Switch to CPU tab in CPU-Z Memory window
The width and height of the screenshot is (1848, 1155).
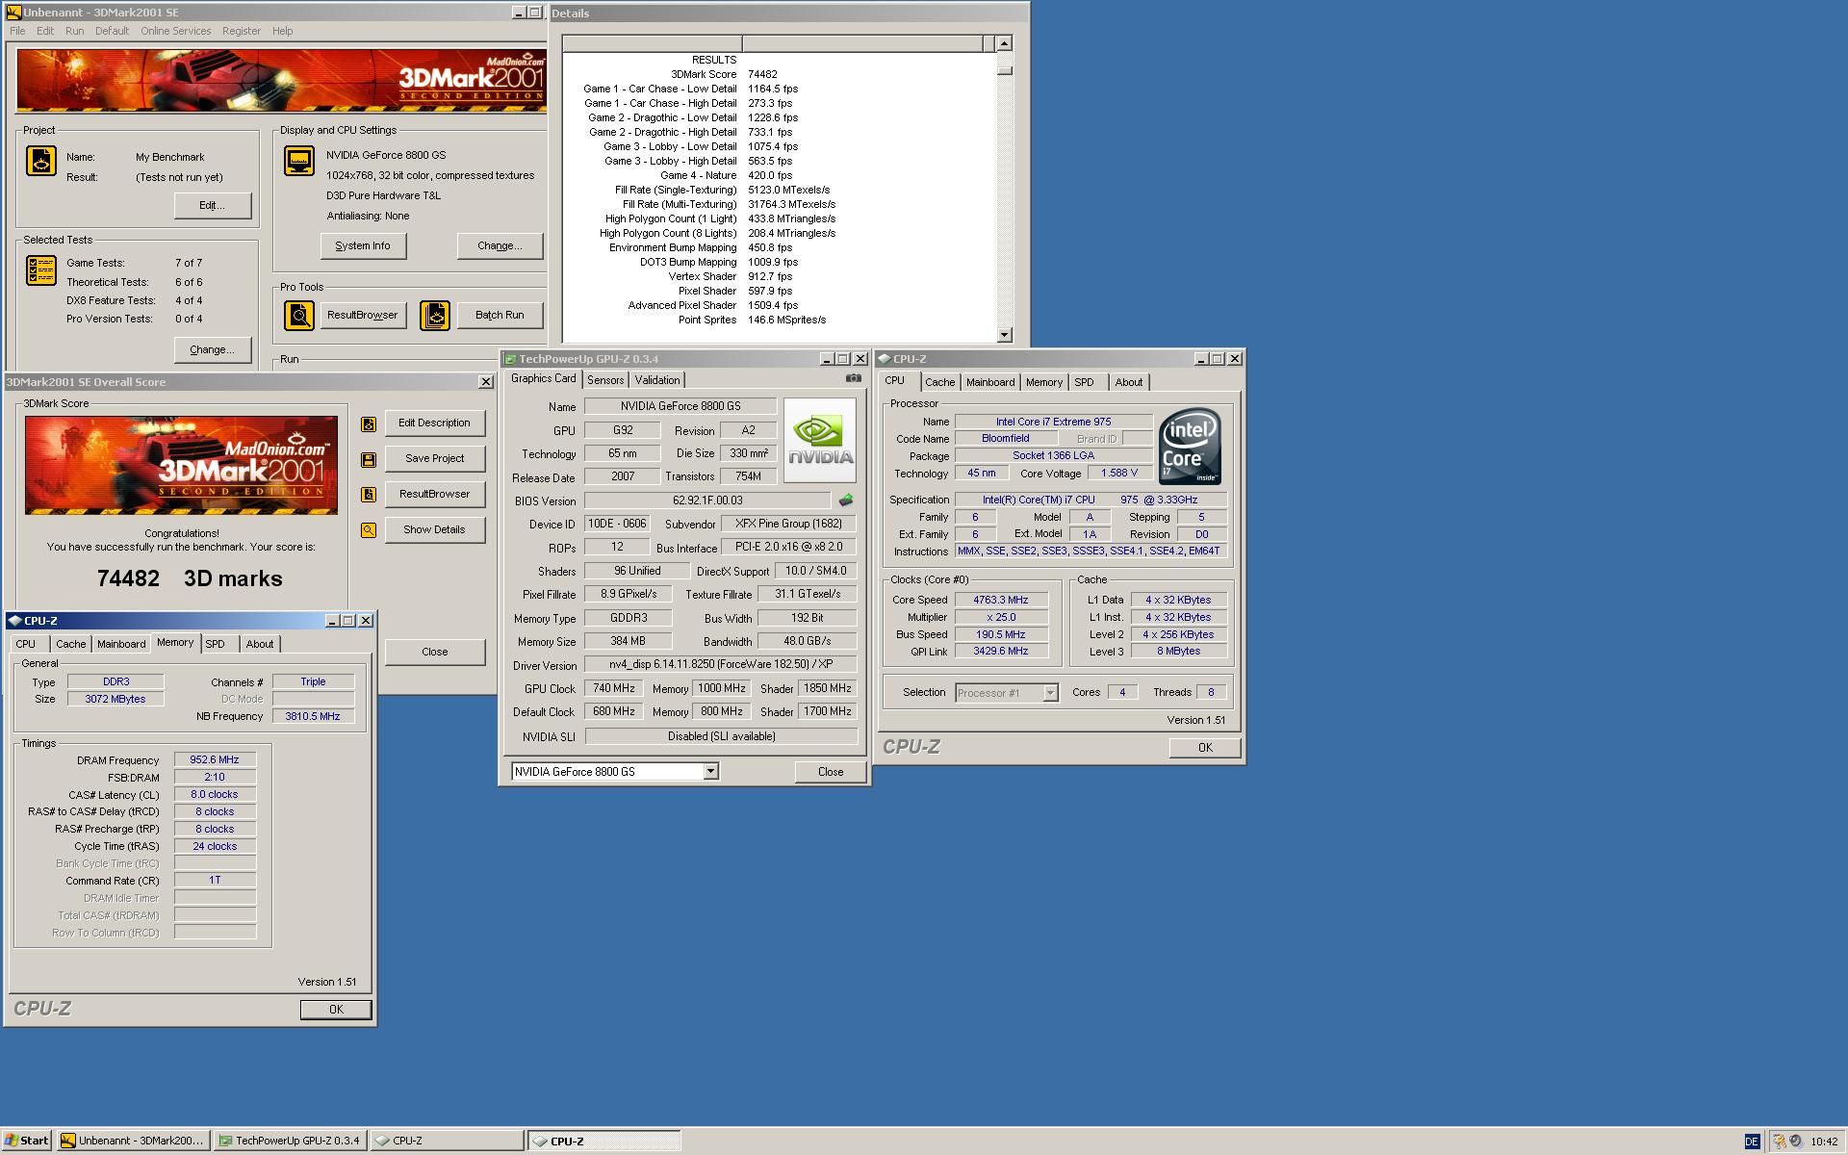[26, 645]
